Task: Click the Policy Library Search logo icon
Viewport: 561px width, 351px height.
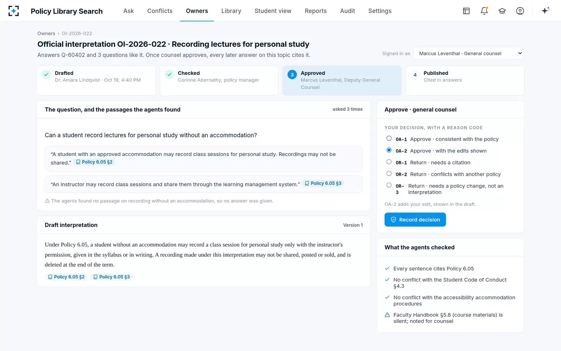Action: point(14,11)
